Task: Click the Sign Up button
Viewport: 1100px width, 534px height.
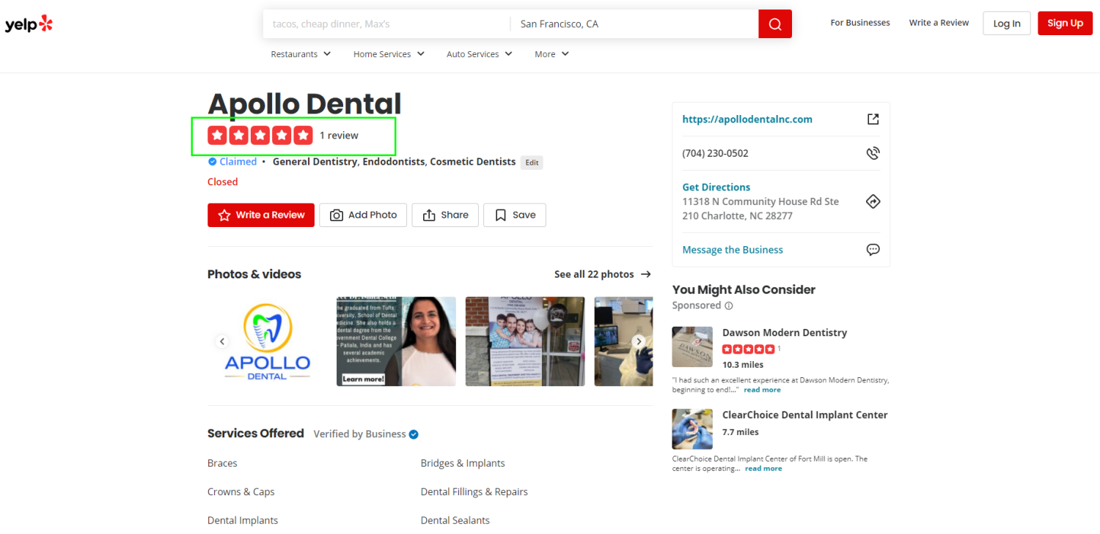Action: pyautogui.click(x=1065, y=23)
